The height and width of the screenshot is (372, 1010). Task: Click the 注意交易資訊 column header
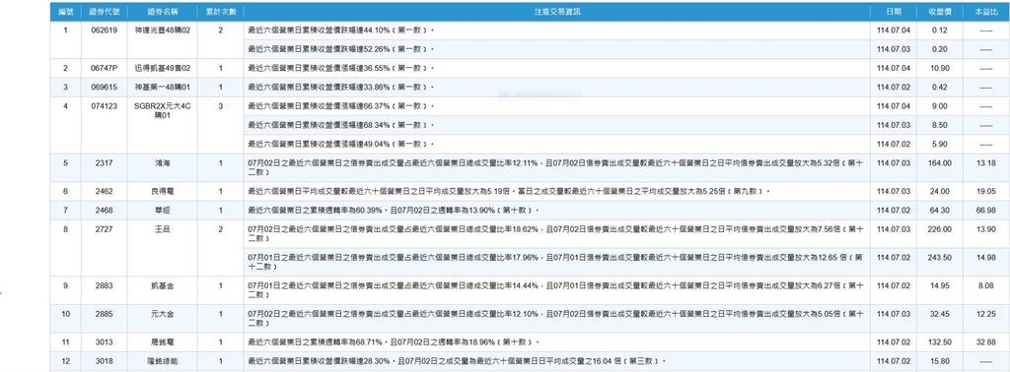(x=557, y=12)
